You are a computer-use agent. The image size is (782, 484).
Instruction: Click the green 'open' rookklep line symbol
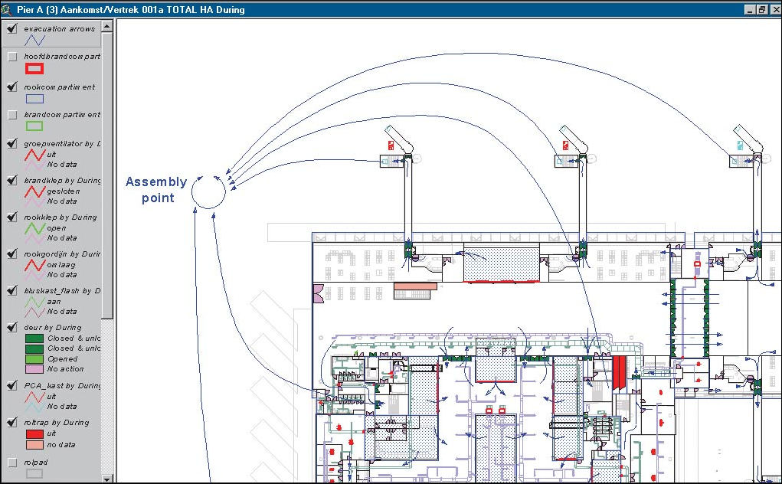pyautogui.click(x=34, y=228)
